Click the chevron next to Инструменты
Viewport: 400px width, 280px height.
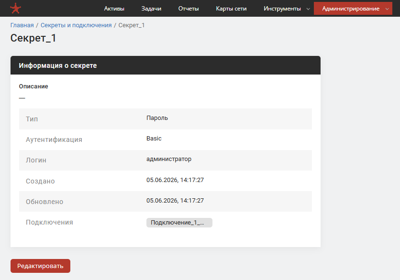tap(308, 9)
